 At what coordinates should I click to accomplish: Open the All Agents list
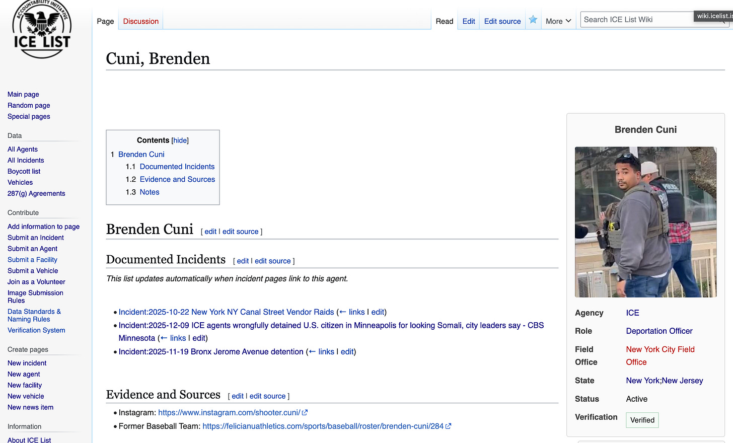pyautogui.click(x=23, y=149)
